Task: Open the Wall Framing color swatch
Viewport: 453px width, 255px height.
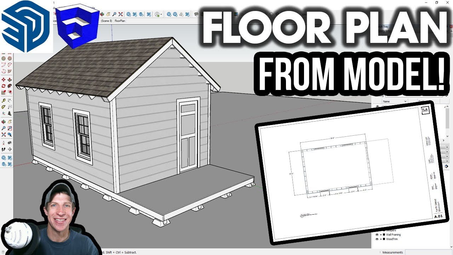Action: (384, 235)
